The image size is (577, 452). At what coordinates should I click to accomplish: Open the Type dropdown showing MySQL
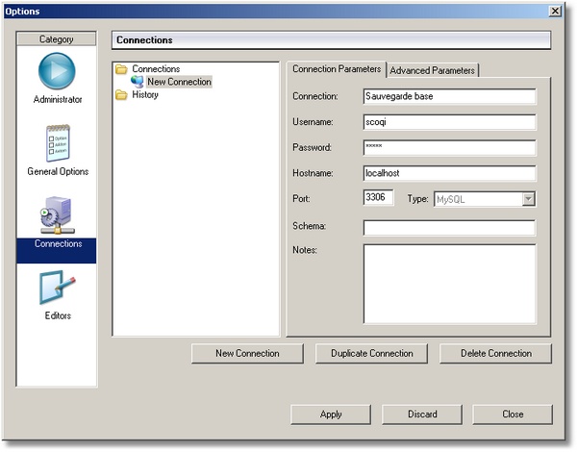(485, 199)
